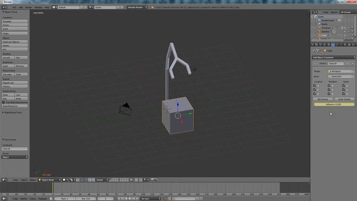Image resolution: width=357 pixels, height=201 pixels.
Task: Click the Translate button in Object Tools
Action: pos(15,21)
